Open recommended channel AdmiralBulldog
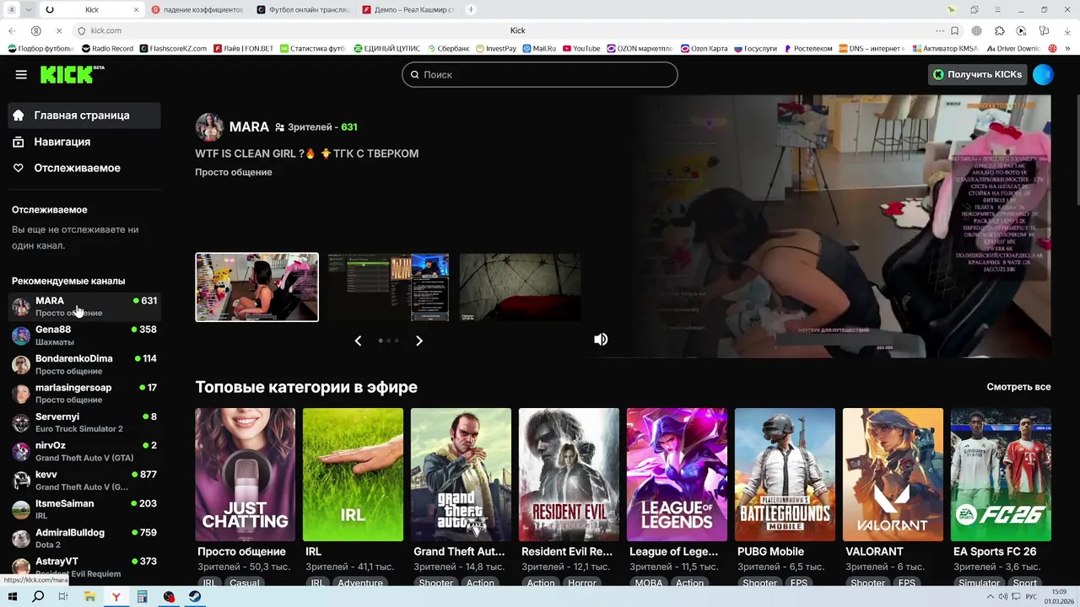Screen dimensions: 1080x607 [84, 538]
